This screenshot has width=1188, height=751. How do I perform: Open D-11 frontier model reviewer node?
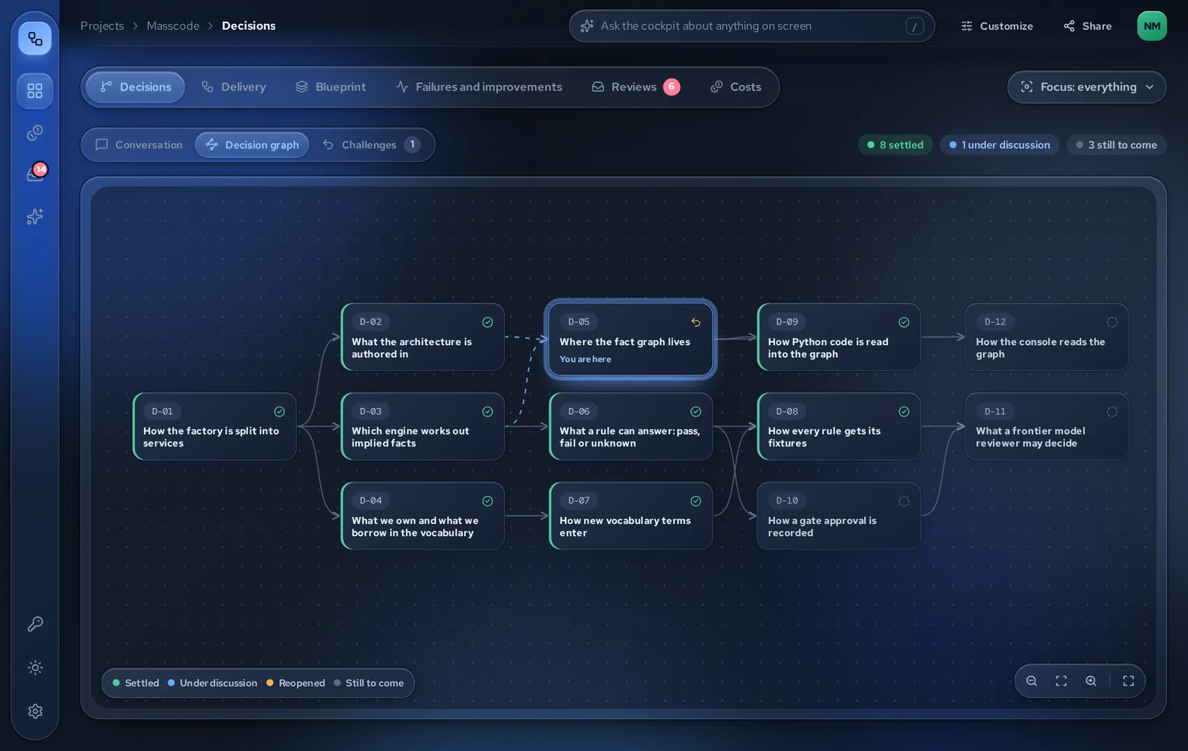point(1047,426)
